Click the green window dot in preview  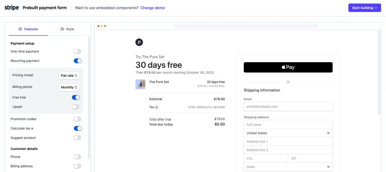(x=105, y=26)
